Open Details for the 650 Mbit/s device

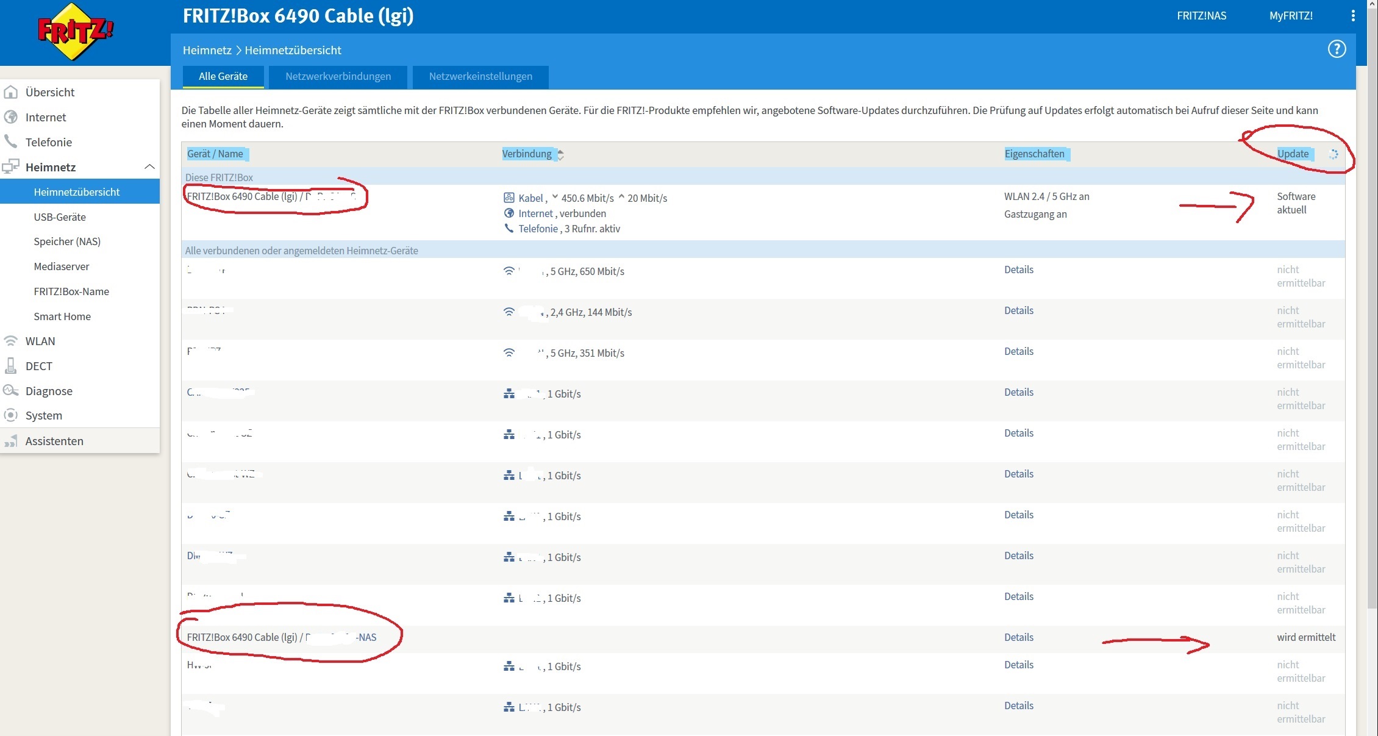coord(1019,270)
